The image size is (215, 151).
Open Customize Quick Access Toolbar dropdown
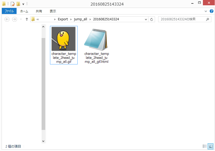[23, 4]
